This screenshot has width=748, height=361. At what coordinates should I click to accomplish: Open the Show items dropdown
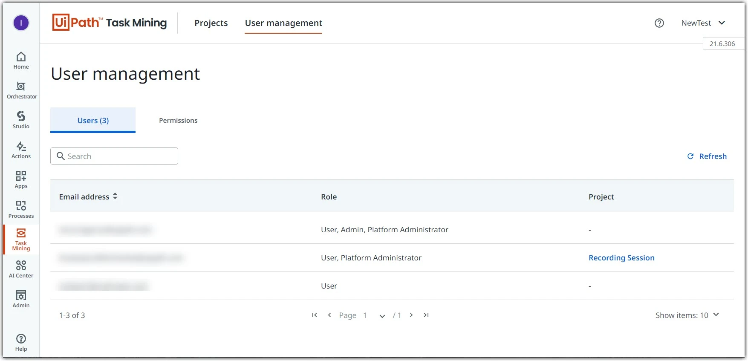pos(687,315)
